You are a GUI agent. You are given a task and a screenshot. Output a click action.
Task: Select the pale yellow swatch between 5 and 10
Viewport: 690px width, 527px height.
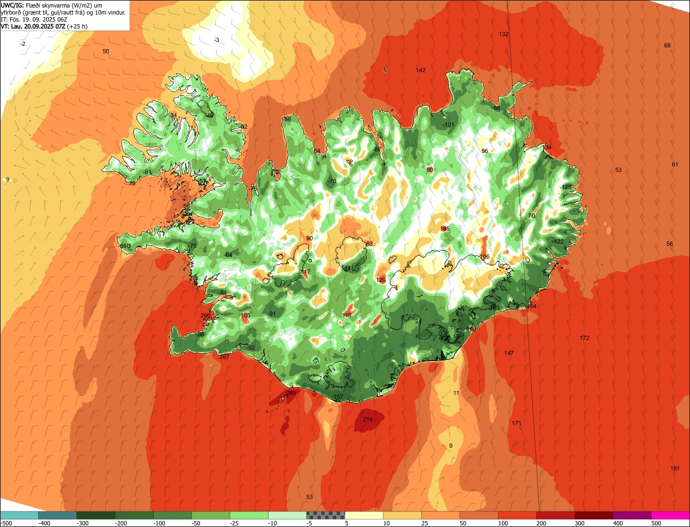click(x=364, y=515)
